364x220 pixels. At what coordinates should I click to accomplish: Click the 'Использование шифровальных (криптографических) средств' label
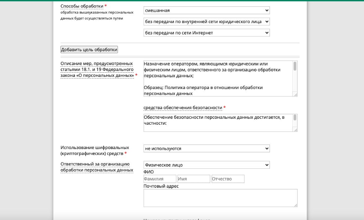click(95, 150)
